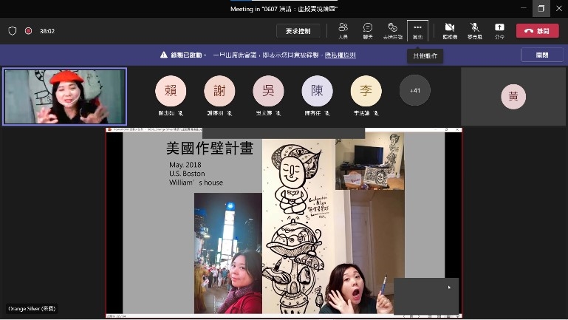This screenshot has width=568, height=320.
Task: Click the 黃 participant tile
Action: [513, 97]
